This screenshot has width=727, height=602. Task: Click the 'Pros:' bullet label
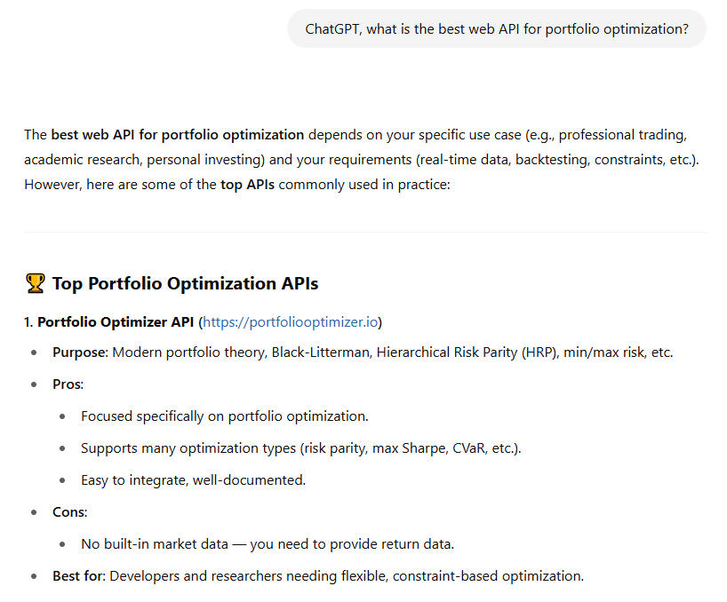[x=68, y=384]
